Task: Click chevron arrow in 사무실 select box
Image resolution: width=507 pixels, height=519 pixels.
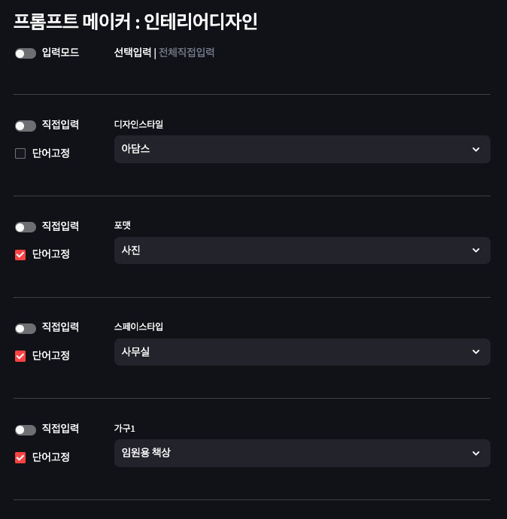Action: pyautogui.click(x=475, y=352)
